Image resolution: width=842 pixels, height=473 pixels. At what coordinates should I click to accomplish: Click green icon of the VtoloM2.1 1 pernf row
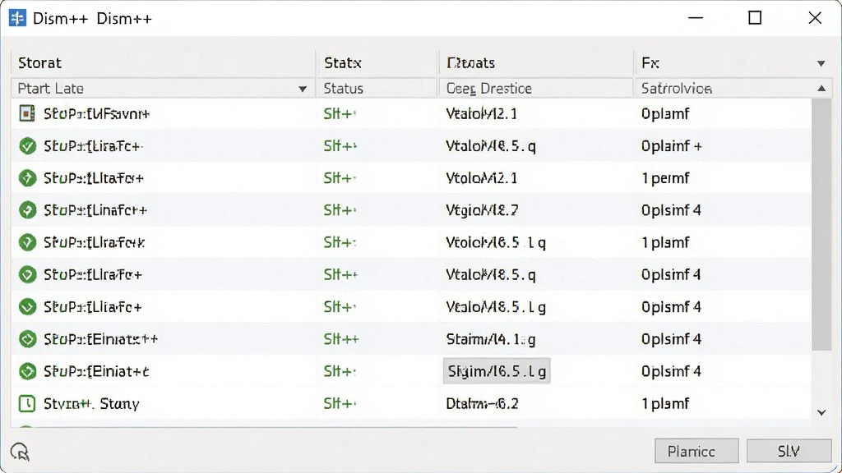[x=27, y=178]
